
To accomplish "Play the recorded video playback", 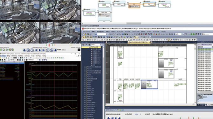I will coord(40,50).
